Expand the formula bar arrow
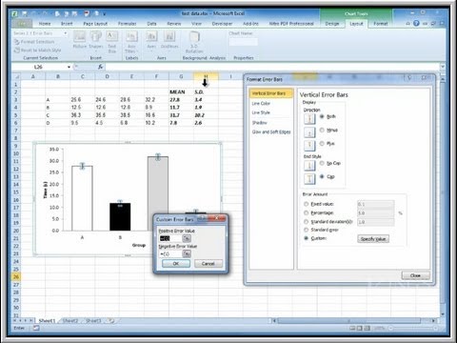This screenshot has width=457, height=343. point(443,67)
